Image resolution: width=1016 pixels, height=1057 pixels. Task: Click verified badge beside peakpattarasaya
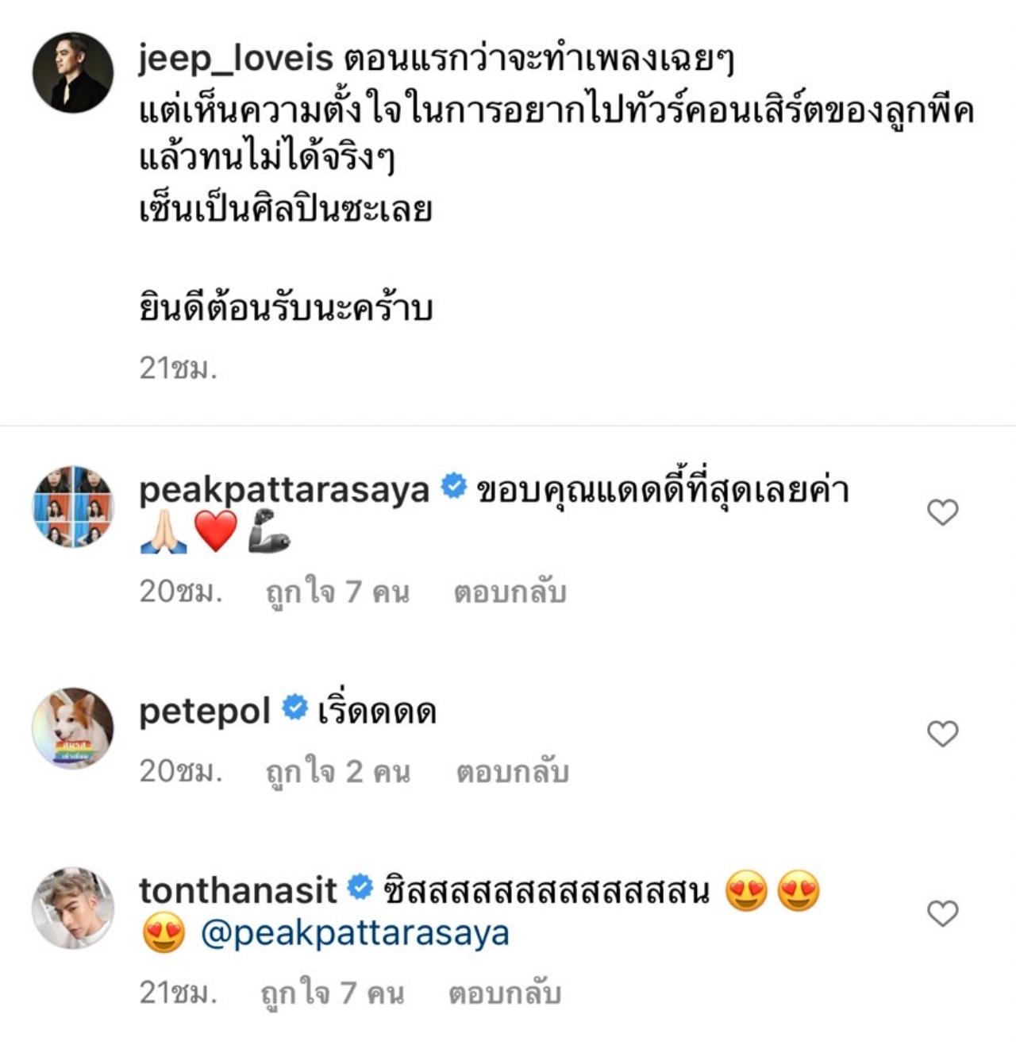point(453,486)
